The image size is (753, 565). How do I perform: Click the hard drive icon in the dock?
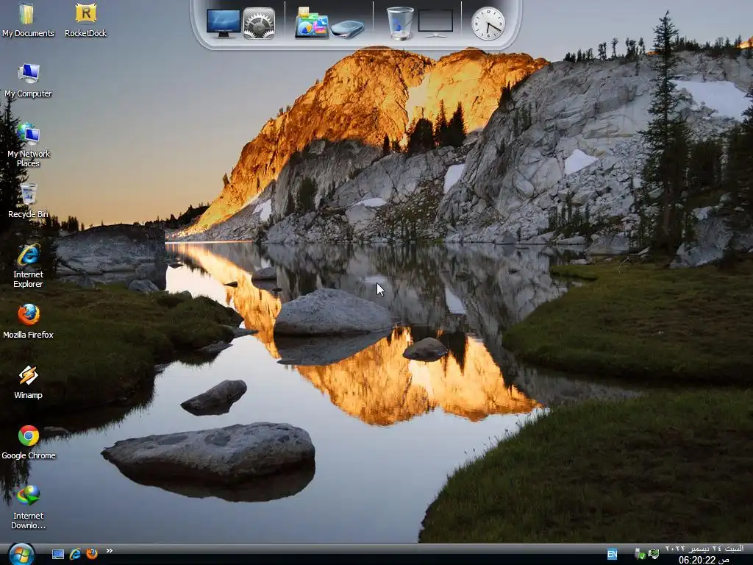(347, 29)
